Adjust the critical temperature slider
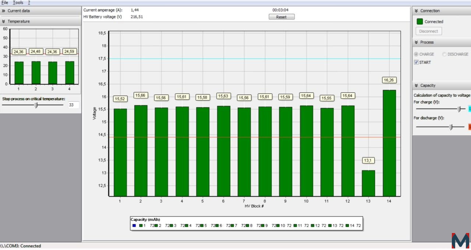471x250 pixels. point(36,105)
